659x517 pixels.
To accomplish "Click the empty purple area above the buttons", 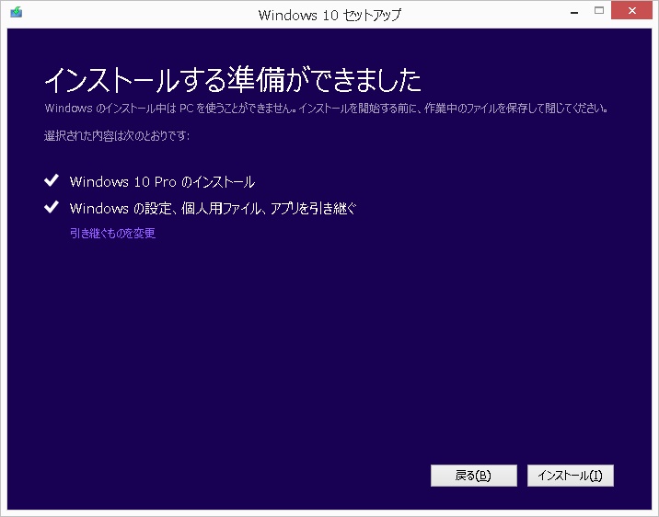I will point(329,368).
